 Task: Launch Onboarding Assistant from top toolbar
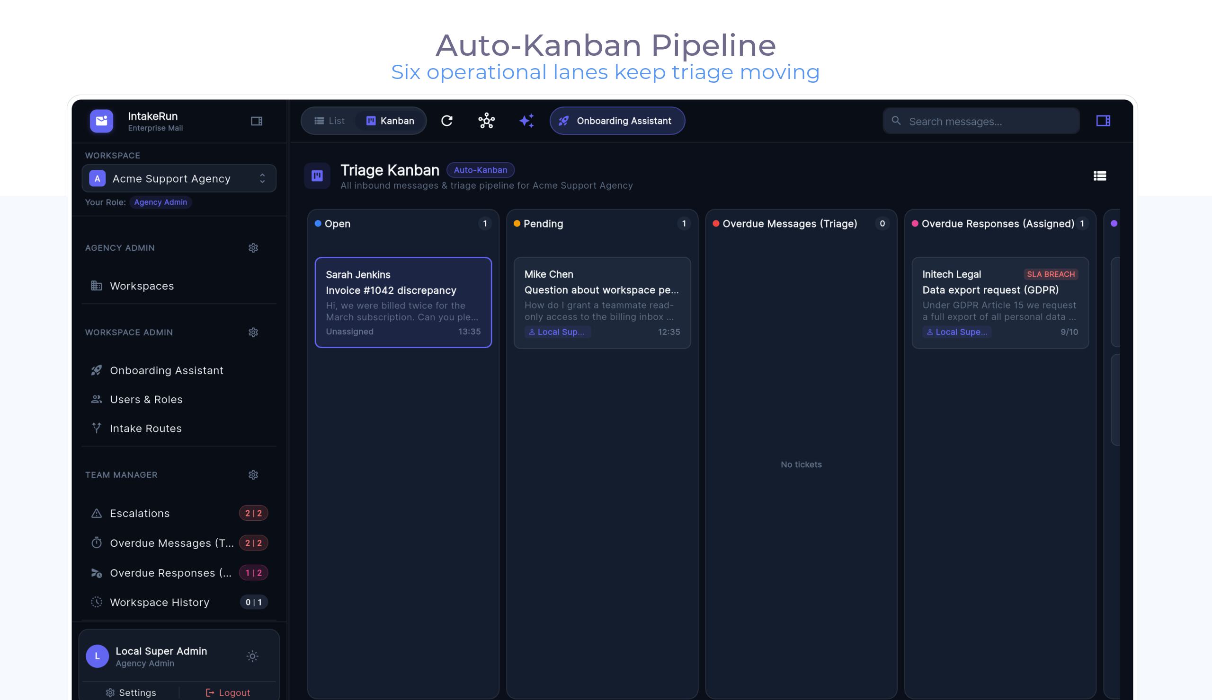617,121
